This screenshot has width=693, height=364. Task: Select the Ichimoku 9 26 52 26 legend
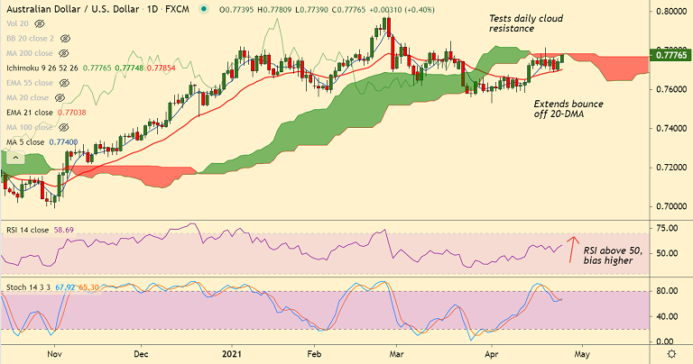point(42,68)
